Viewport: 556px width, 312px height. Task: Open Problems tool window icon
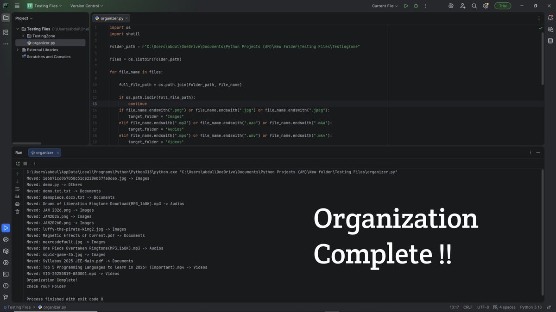6,285
